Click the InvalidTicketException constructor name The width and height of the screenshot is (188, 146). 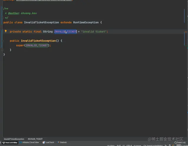tap(38, 41)
